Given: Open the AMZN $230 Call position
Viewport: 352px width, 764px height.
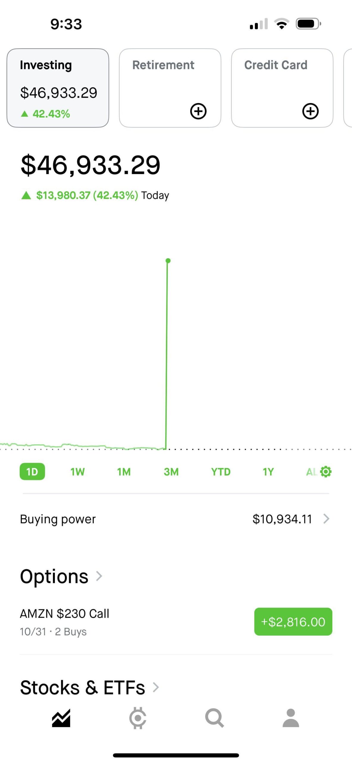Looking at the screenshot, I should click(65, 622).
